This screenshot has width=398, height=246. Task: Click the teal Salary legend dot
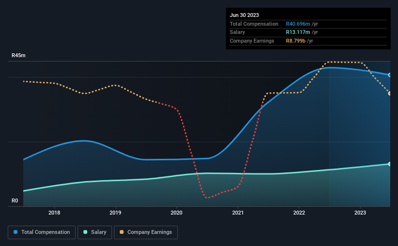85,232
